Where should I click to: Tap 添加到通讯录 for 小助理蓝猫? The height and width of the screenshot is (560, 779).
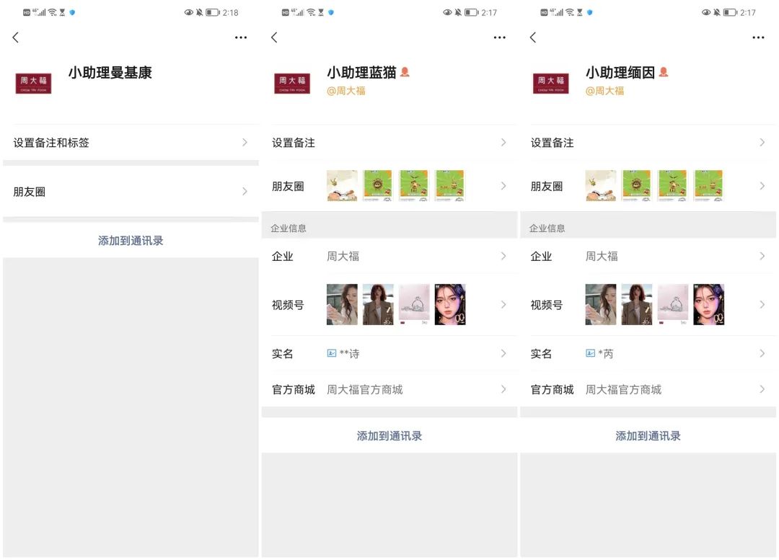[x=389, y=436]
